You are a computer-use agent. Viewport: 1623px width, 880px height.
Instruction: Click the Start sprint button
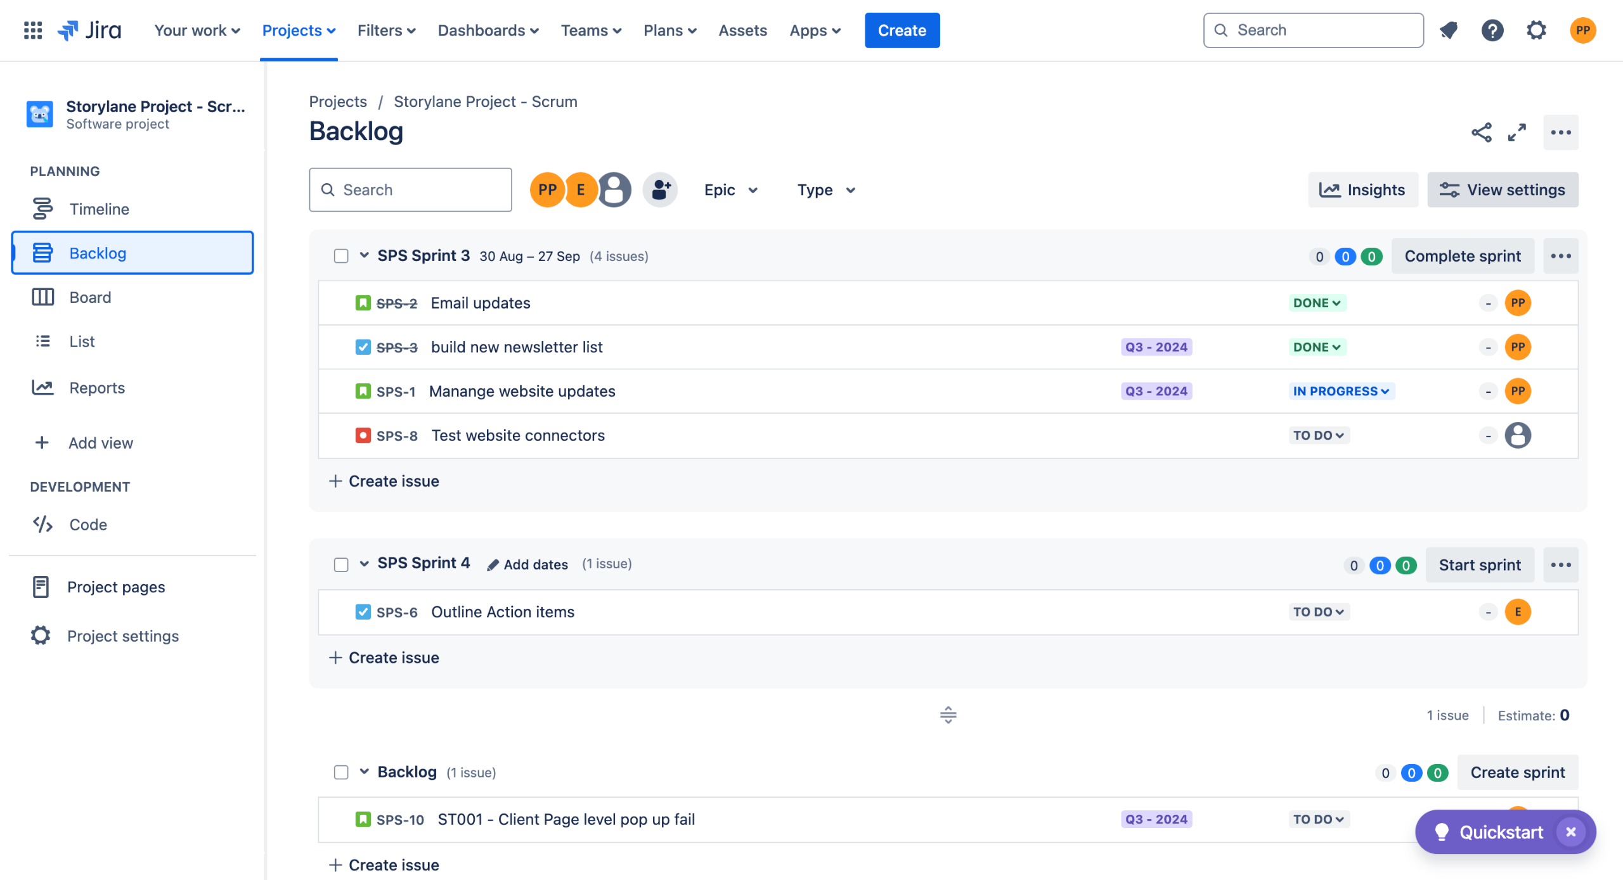pyautogui.click(x=1479, y=564)
